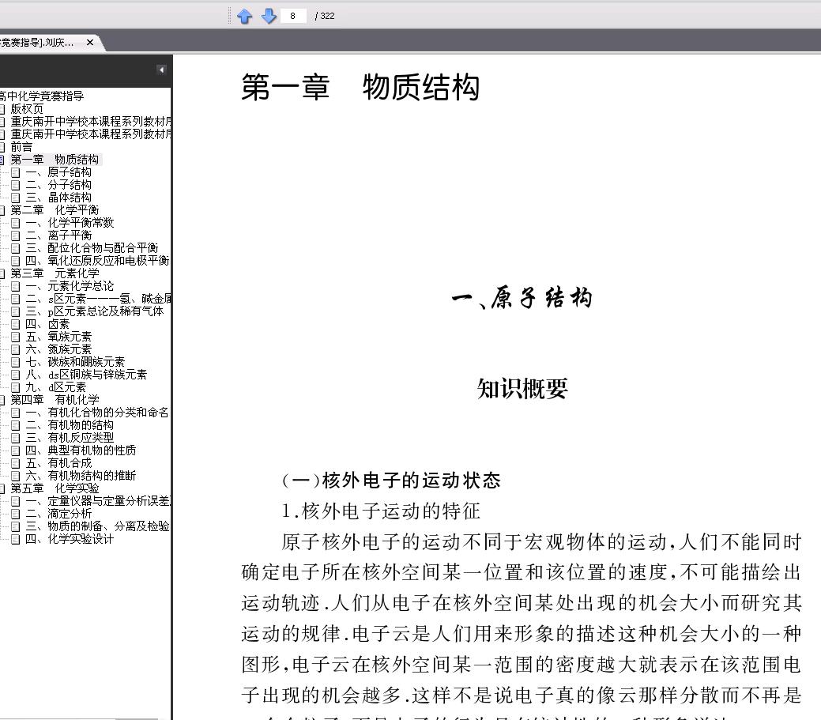
Task: Open the 六、有机物结构的推断 bookmark
Action: 81,476
